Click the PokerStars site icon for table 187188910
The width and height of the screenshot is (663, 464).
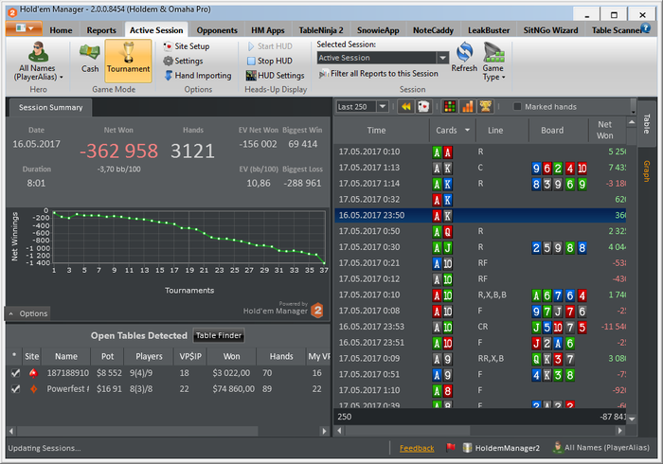tap(33, 373)
